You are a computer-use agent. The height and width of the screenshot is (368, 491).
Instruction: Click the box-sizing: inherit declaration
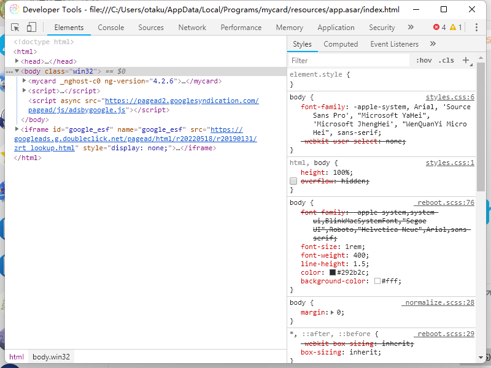click(341, 352)
